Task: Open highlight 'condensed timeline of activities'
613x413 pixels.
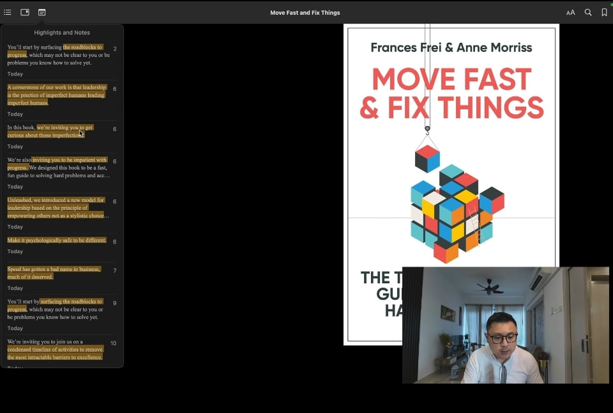Action: coord(62,352)
